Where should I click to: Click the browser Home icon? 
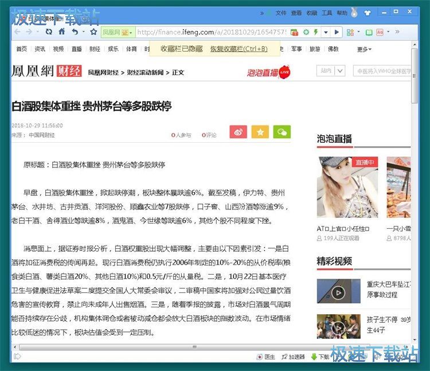tap(62, 32)
